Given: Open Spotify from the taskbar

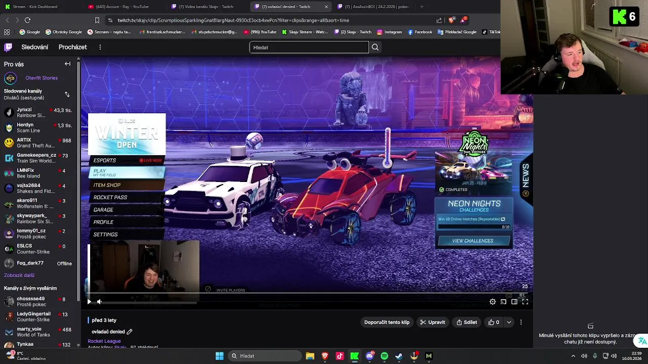Looking at the screenshot, I should pos(384,356).
